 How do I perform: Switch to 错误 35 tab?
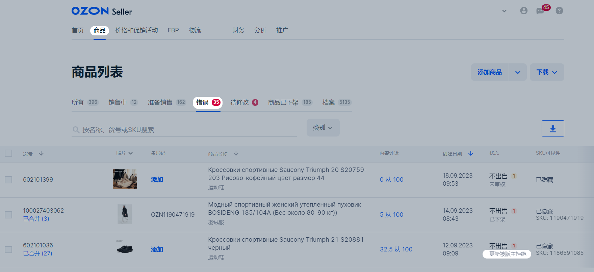(x=208, y=102)
